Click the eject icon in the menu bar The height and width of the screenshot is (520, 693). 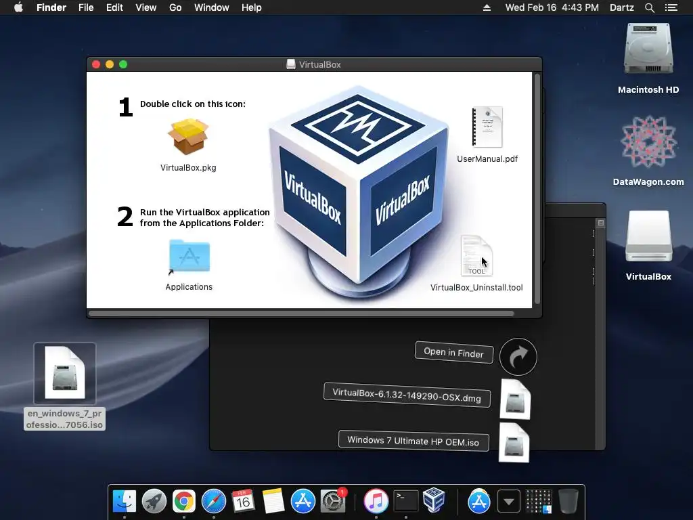click(x=487, y=7)
